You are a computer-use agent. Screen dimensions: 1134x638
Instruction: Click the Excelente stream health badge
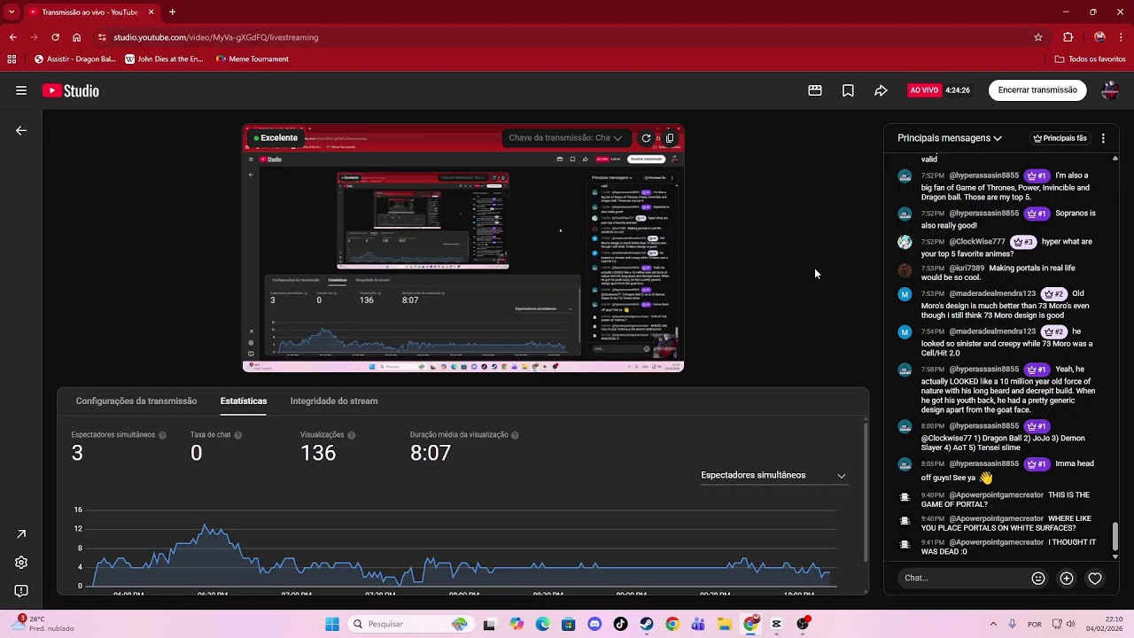click(276, 138)
